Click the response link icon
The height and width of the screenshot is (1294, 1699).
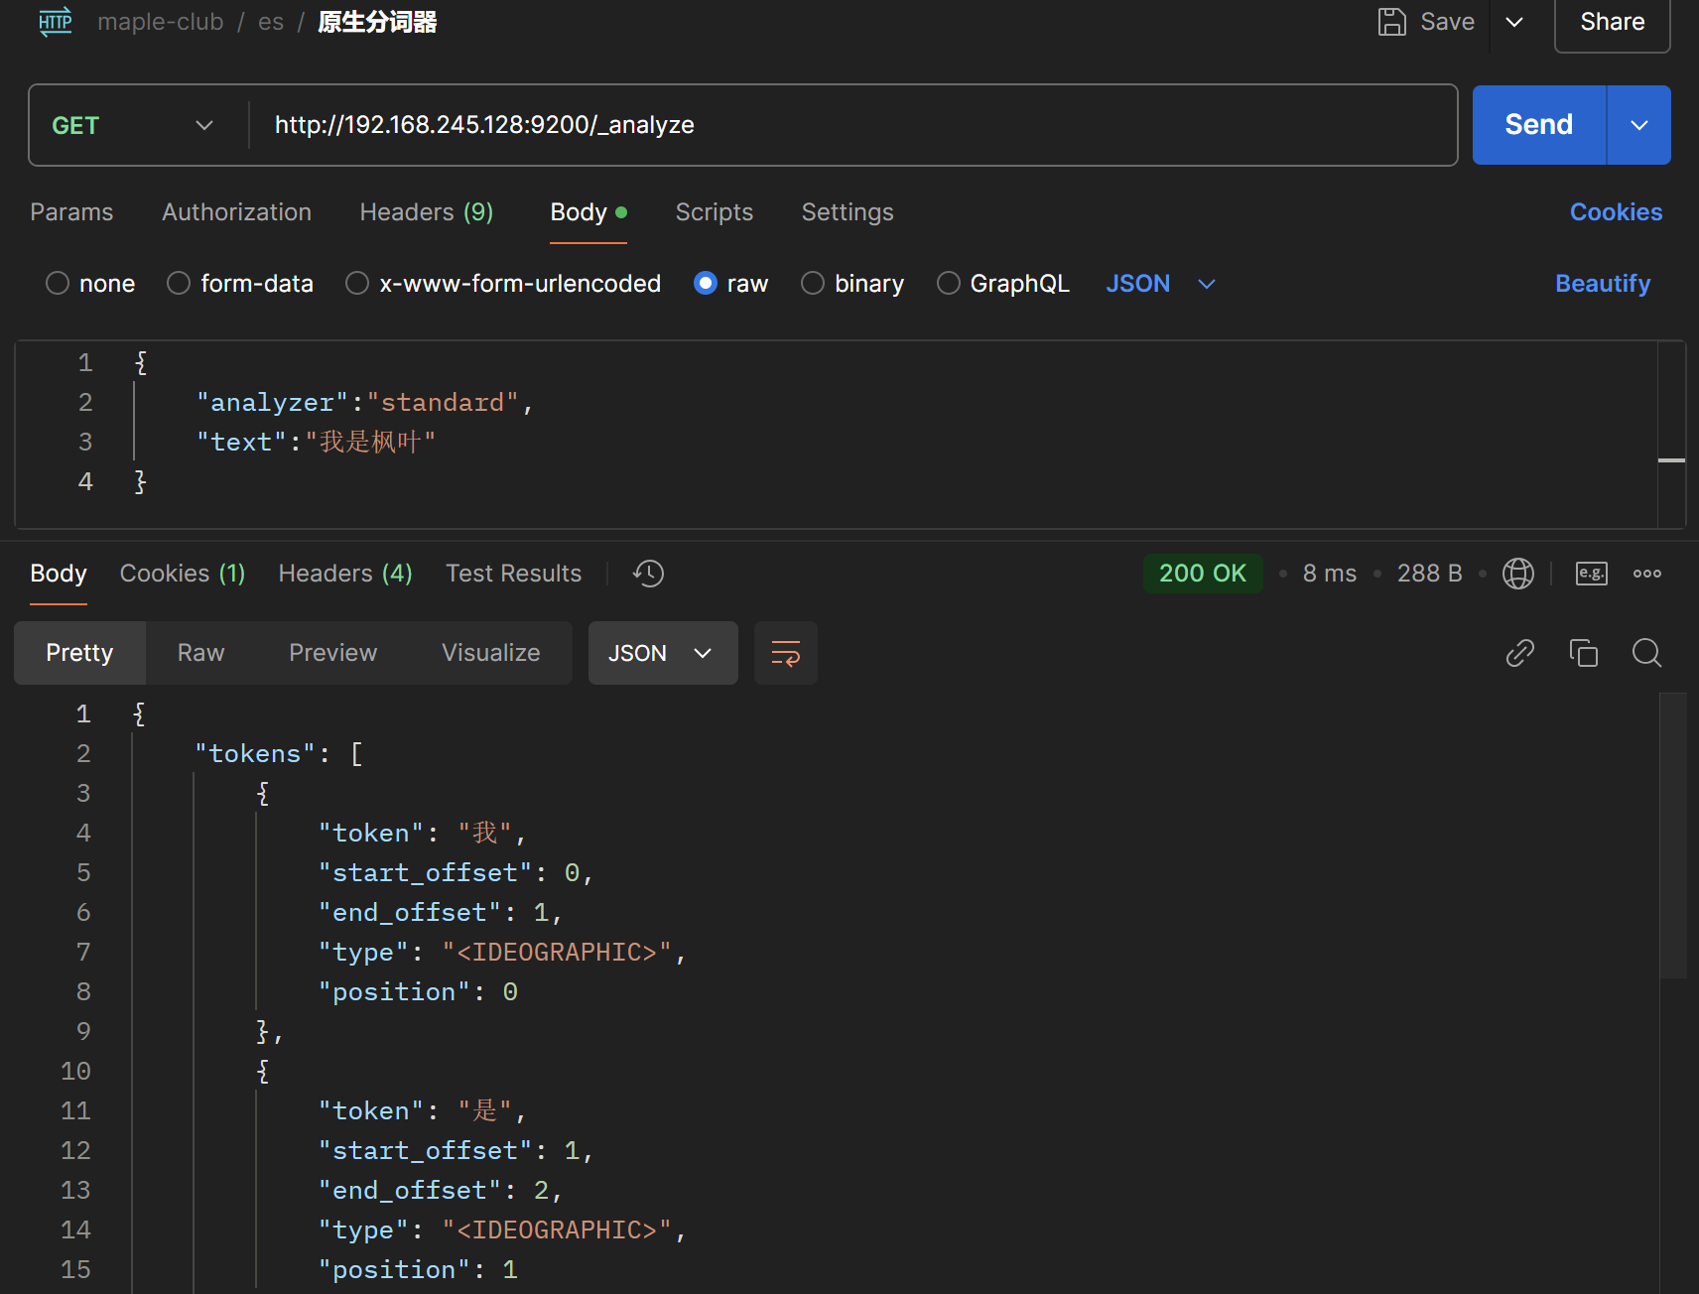pyautogui.click(x=1520, y=653)
